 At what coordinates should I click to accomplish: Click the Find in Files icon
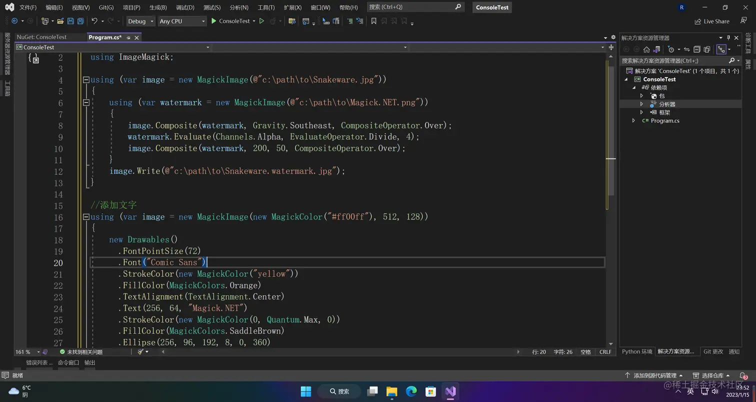(292, 21)
